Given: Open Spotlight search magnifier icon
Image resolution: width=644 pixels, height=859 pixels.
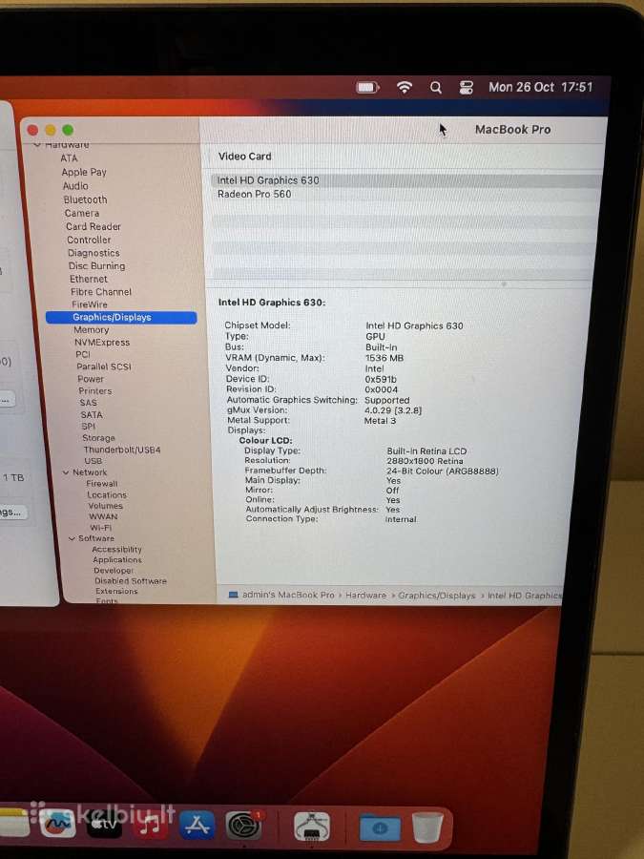Looking at the screenshot, I should (436, 88).
